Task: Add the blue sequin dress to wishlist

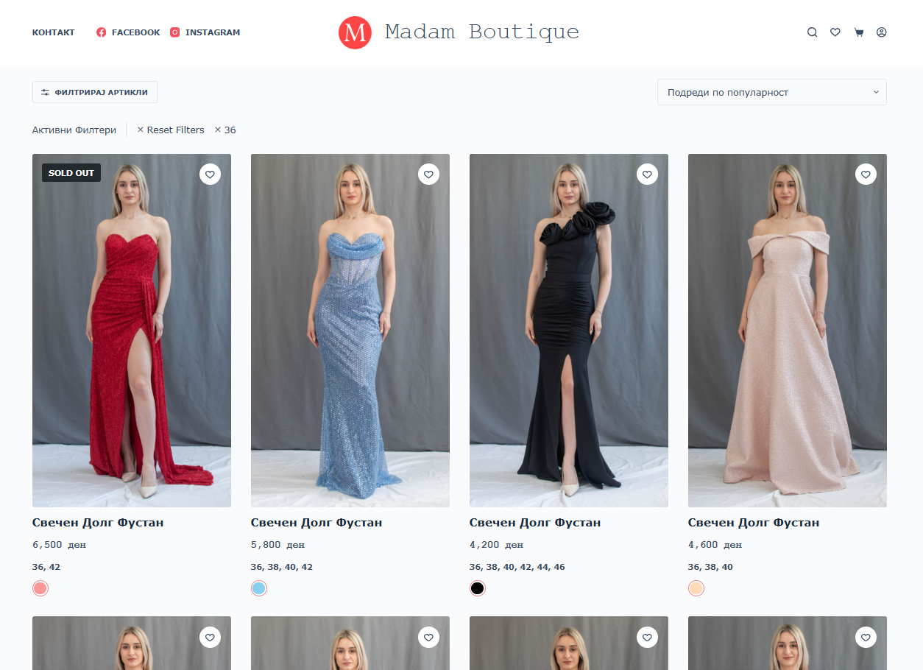Action: (x=428, y=174)
